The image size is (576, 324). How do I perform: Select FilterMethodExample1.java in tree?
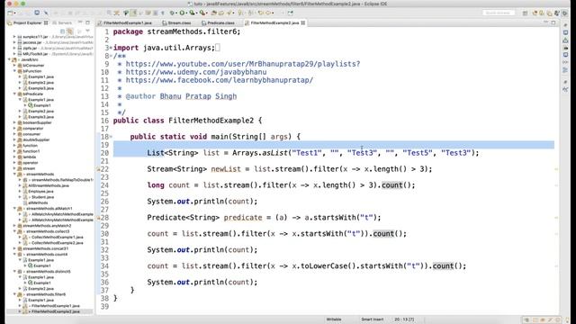click(51, 306)
